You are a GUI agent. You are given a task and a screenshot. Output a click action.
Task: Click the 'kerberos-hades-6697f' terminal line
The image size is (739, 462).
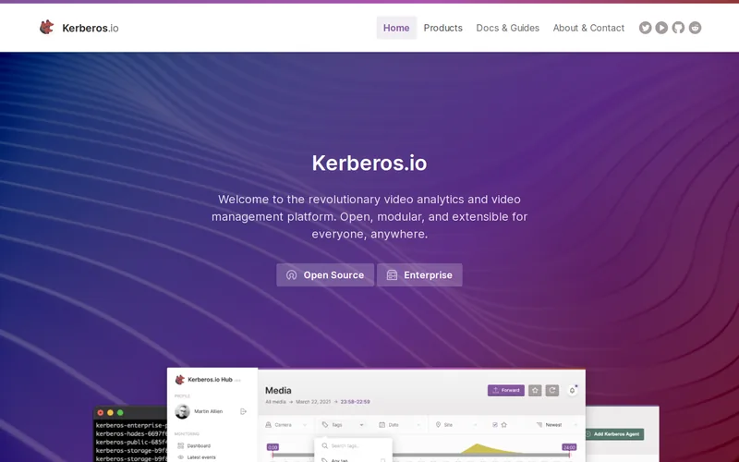tap(131, 433)
